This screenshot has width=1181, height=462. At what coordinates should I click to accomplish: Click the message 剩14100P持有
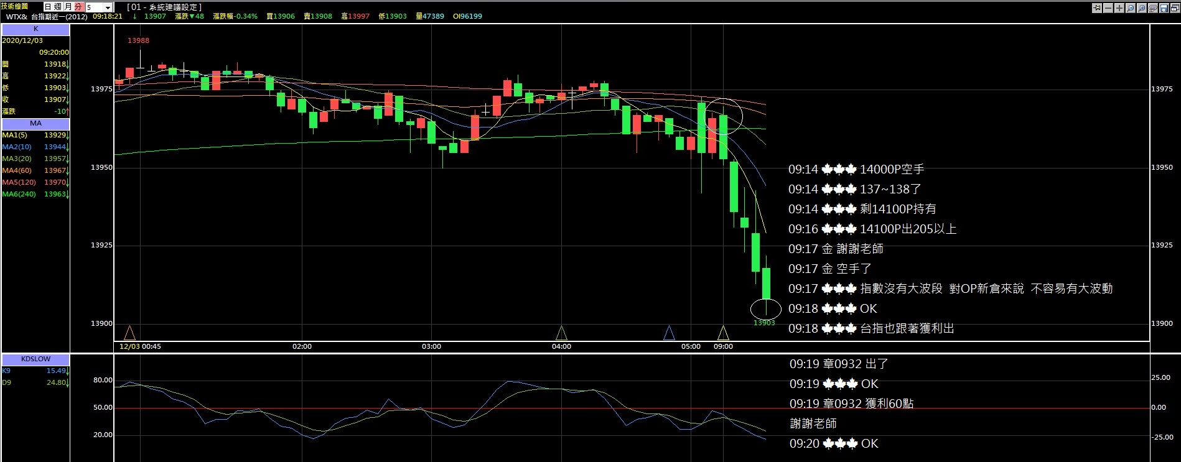pyautogui.click(x=898, y=209)
